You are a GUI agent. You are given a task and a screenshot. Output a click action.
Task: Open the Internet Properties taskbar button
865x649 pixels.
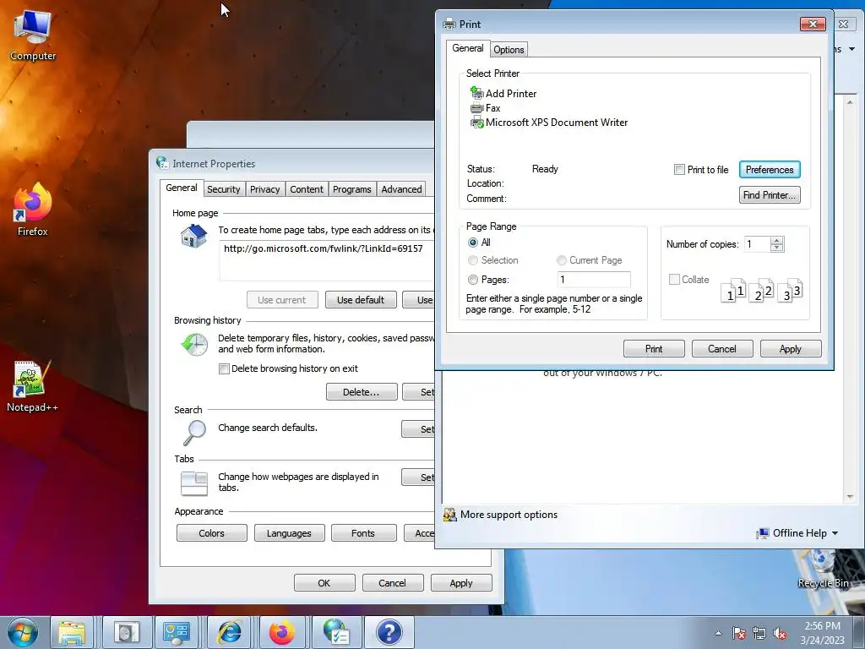(x=336, y=632)
